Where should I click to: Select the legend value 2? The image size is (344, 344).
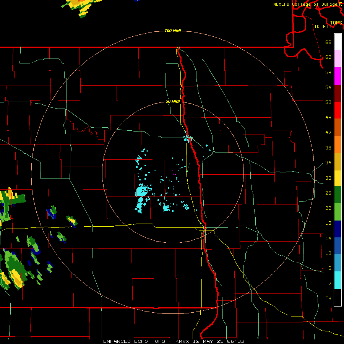[x=329, y=284]
